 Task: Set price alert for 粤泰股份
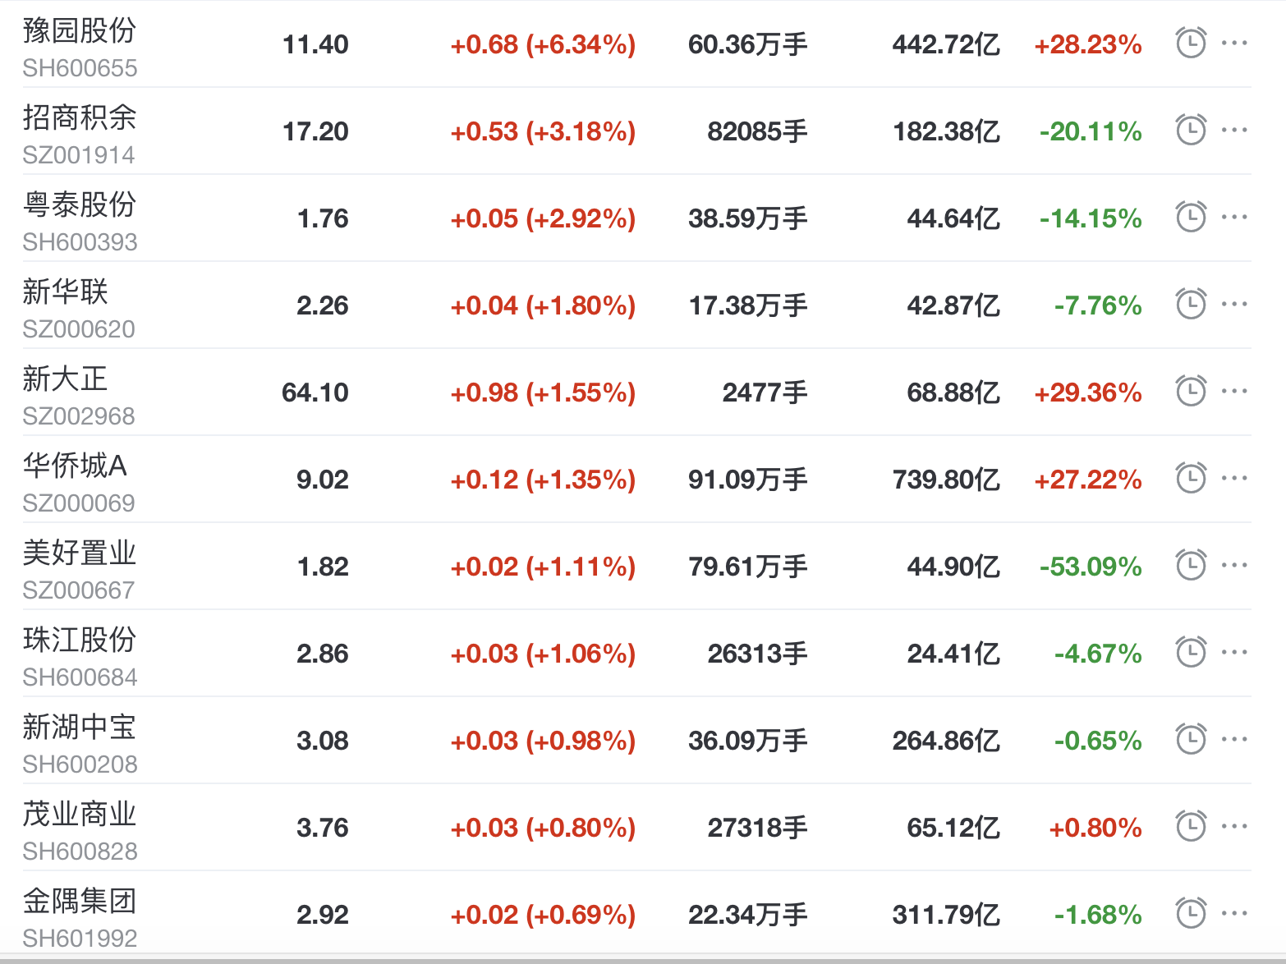1191,217
